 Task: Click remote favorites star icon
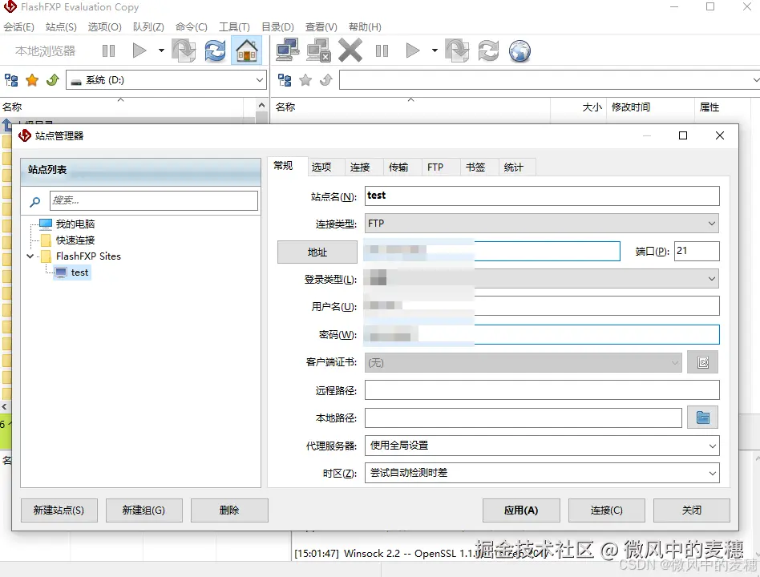pos(305,80)
